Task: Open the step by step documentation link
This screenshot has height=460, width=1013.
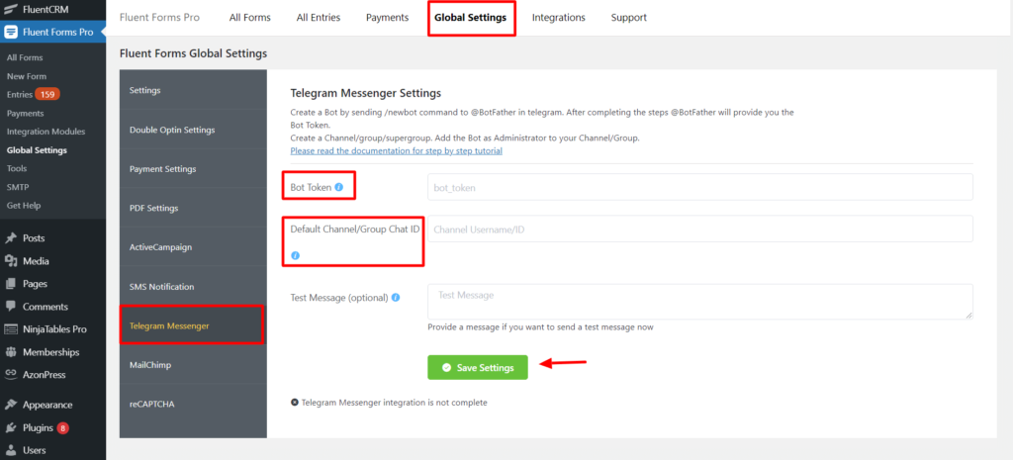Action: [396, 150]
